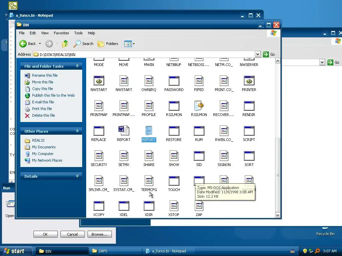The height and width of the screenshot is (256, 342).
Task: Open the Edit menu
Action: click(33, 33)
